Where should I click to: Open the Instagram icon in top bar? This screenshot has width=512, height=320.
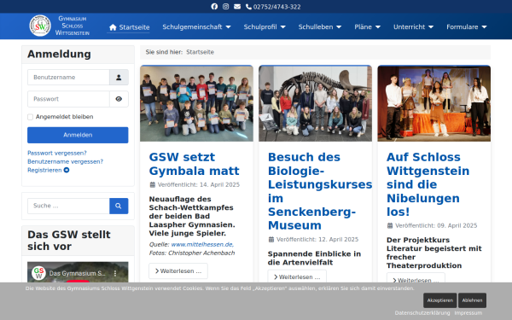pos(225,7)
